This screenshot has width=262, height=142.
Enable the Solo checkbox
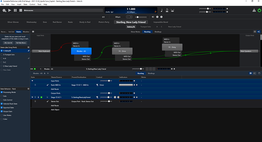click(x=2, y=96)
